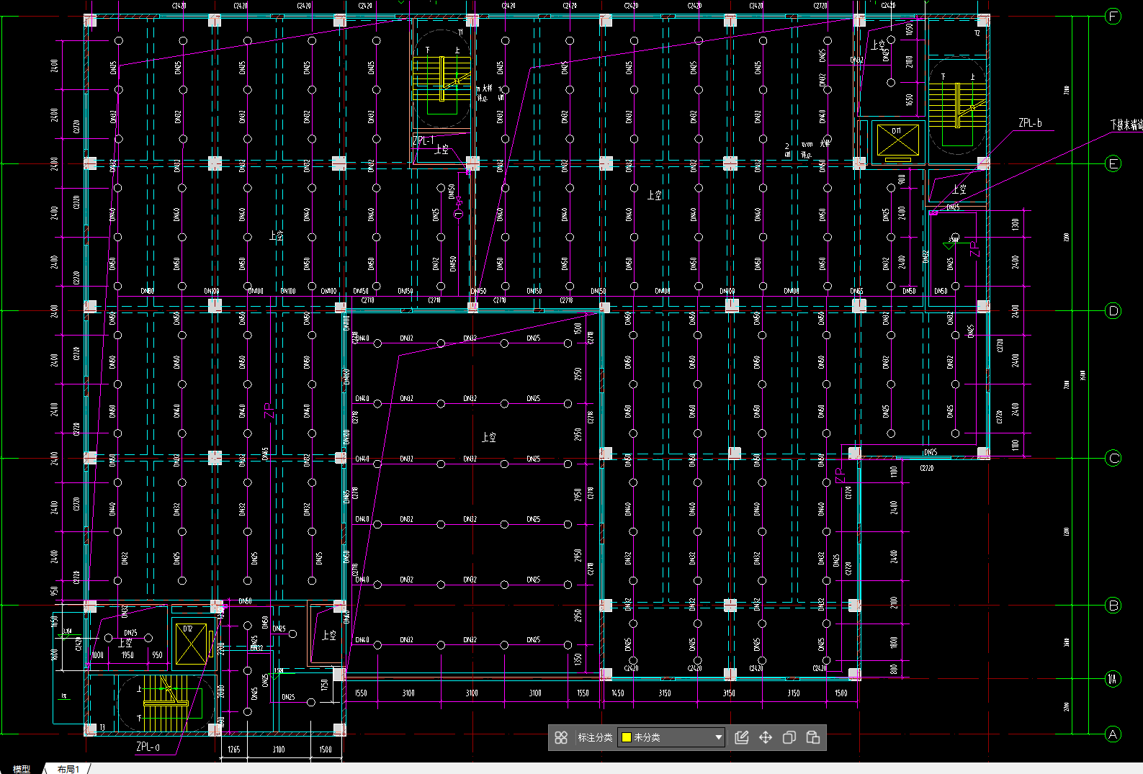
Task: Select axis bubble D
Action: pyautogui.click(x=1113, y=311)
